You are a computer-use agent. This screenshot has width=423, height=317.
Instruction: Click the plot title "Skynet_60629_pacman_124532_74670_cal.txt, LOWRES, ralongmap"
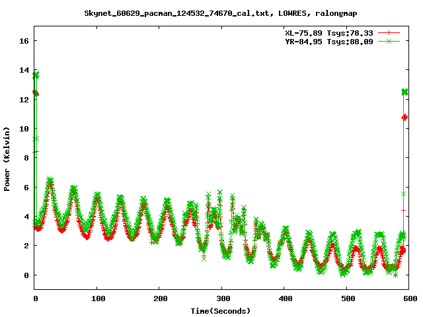220,13
